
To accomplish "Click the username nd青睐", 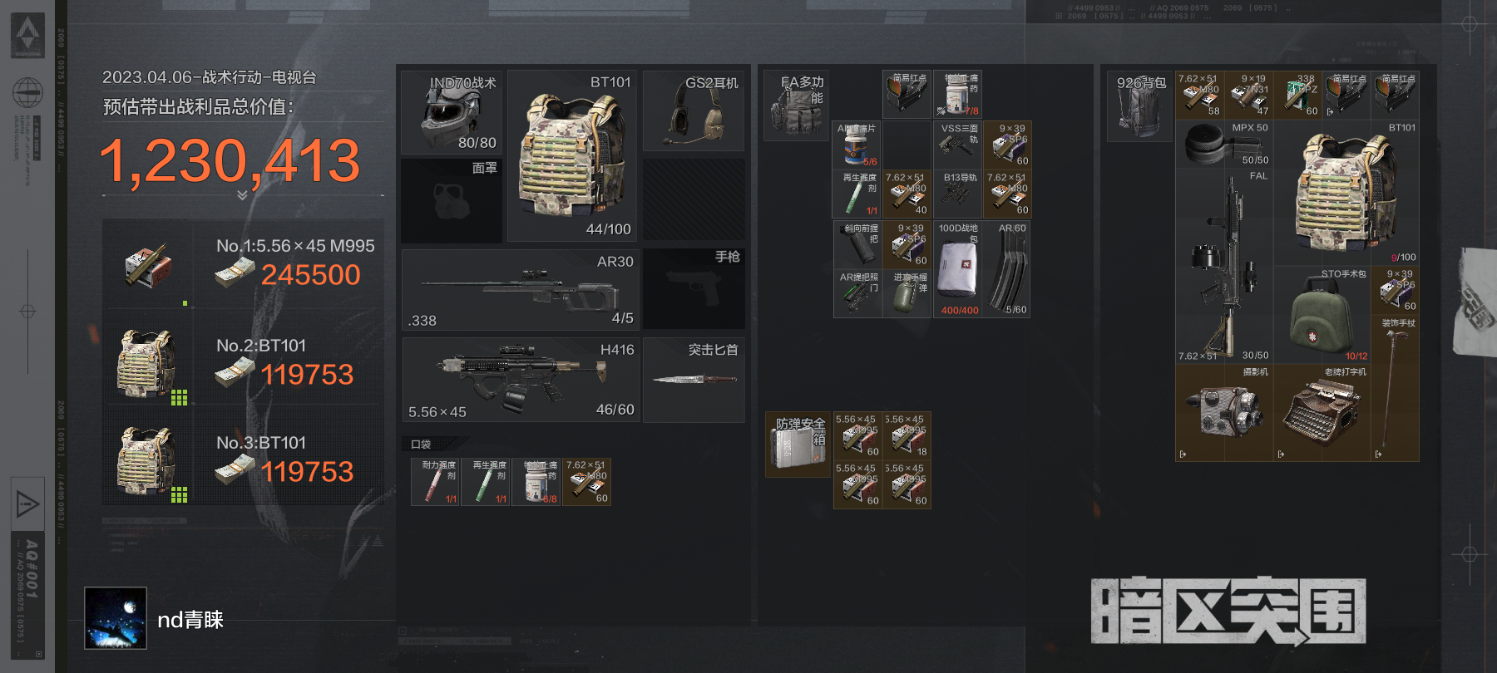I will coord(190,620).
